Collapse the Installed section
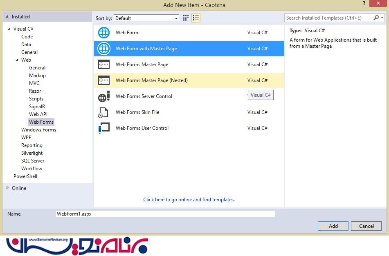The image size is (389, 256). tap(7, 17)
